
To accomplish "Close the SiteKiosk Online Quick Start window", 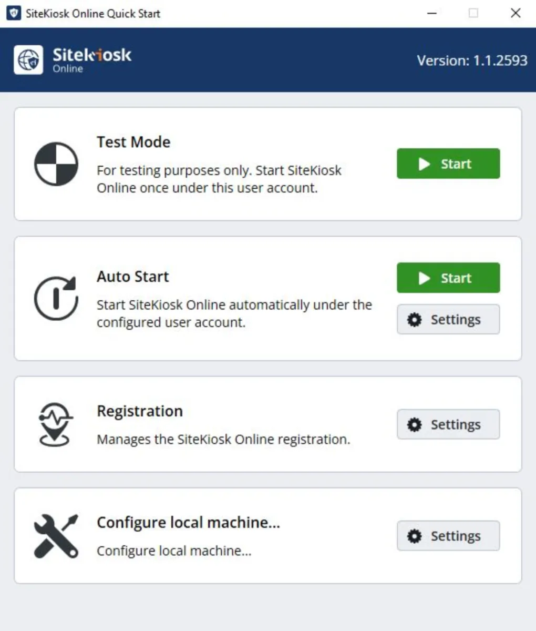I will (516, 13).
